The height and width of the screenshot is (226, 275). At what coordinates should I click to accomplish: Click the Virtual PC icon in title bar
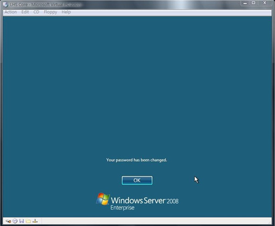(6, 4)
